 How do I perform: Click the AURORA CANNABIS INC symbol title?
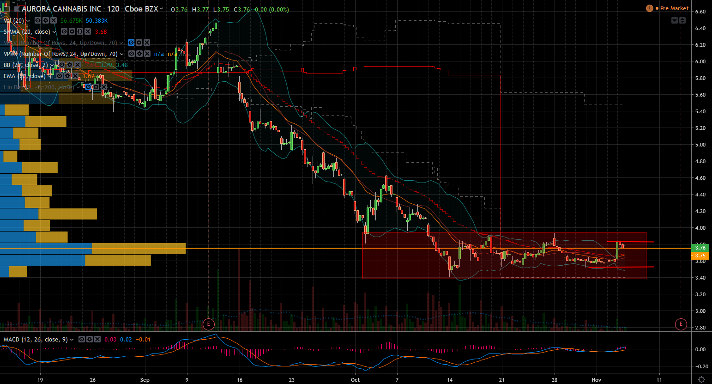[61, 9]
